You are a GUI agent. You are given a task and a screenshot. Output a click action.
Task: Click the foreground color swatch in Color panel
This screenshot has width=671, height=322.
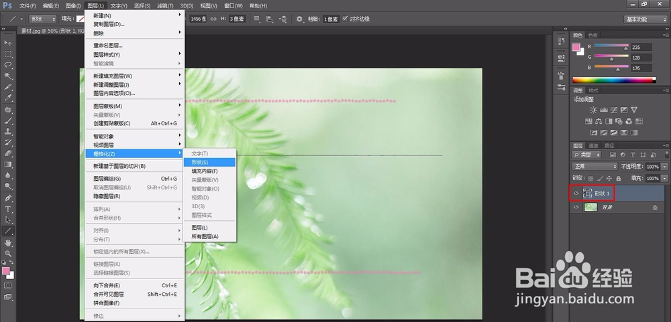(576, 47)
